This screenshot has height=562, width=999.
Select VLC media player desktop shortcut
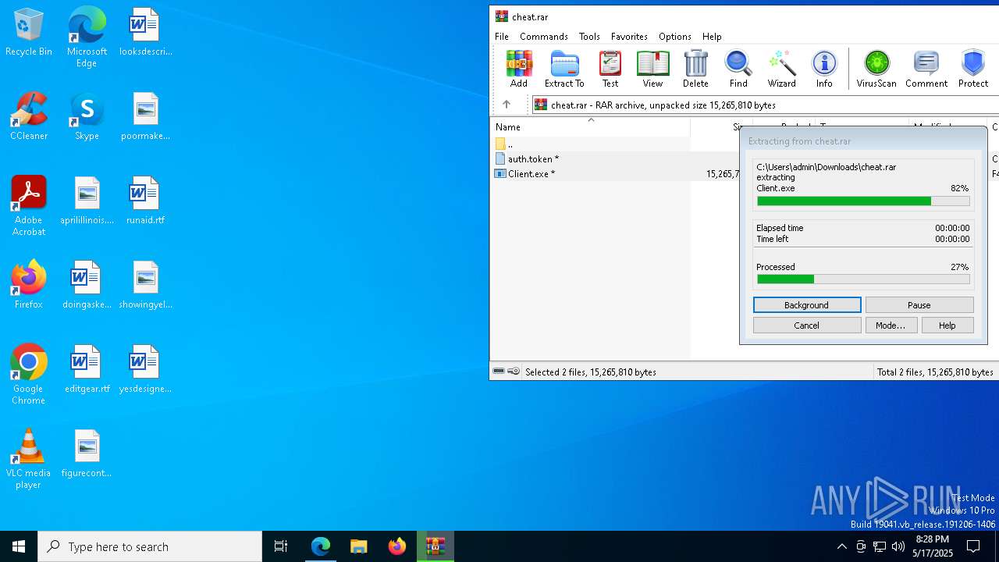29,459
